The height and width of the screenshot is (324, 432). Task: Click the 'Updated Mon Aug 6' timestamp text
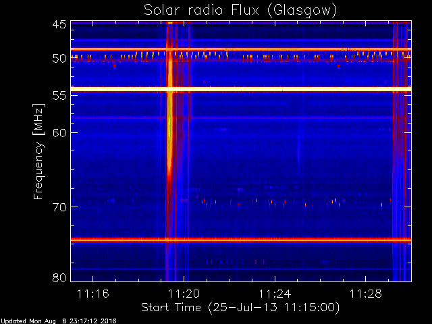(x=58, y=321)
